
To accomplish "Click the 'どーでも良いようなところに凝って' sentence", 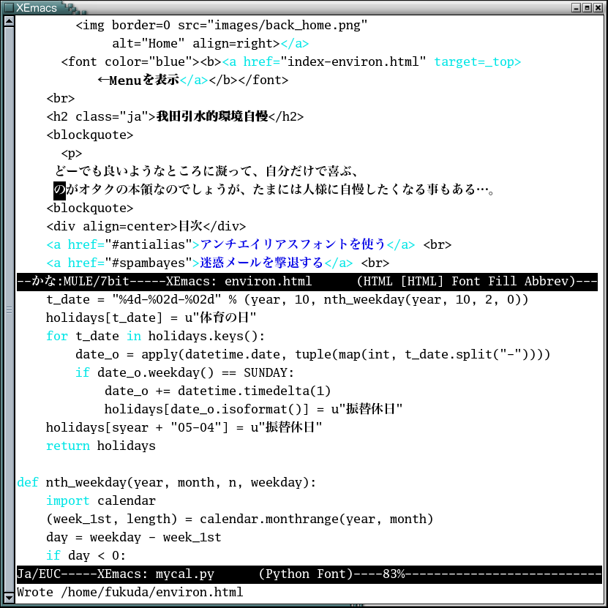I will point(153,171).
